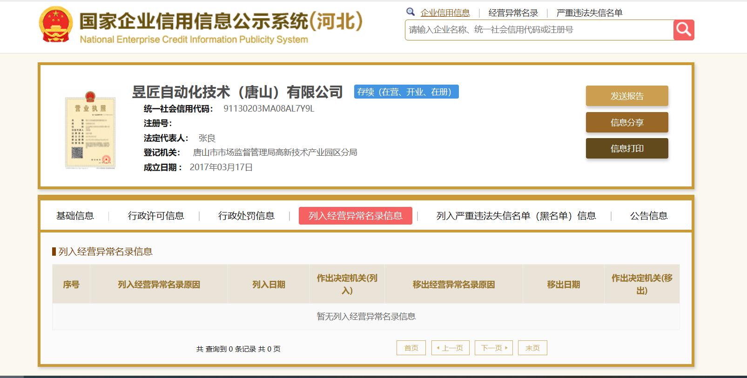Click the company name 昱匠自动化技术（唐山）有限公司
747x378 pixels.
point(237,92)
